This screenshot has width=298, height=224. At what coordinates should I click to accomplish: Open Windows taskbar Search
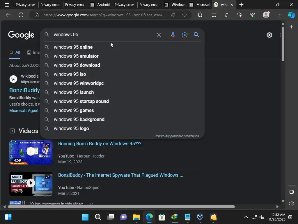98,217
